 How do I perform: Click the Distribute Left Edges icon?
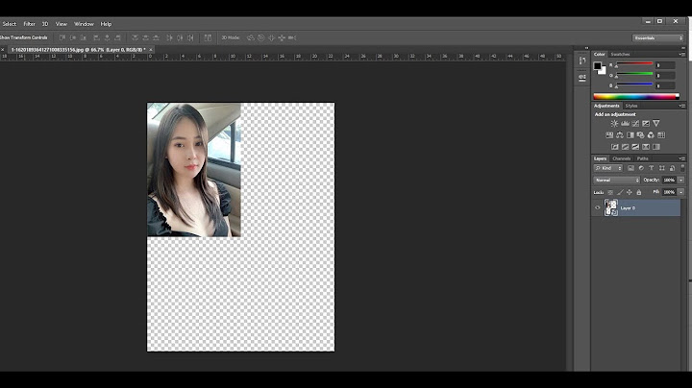point(169,37)
